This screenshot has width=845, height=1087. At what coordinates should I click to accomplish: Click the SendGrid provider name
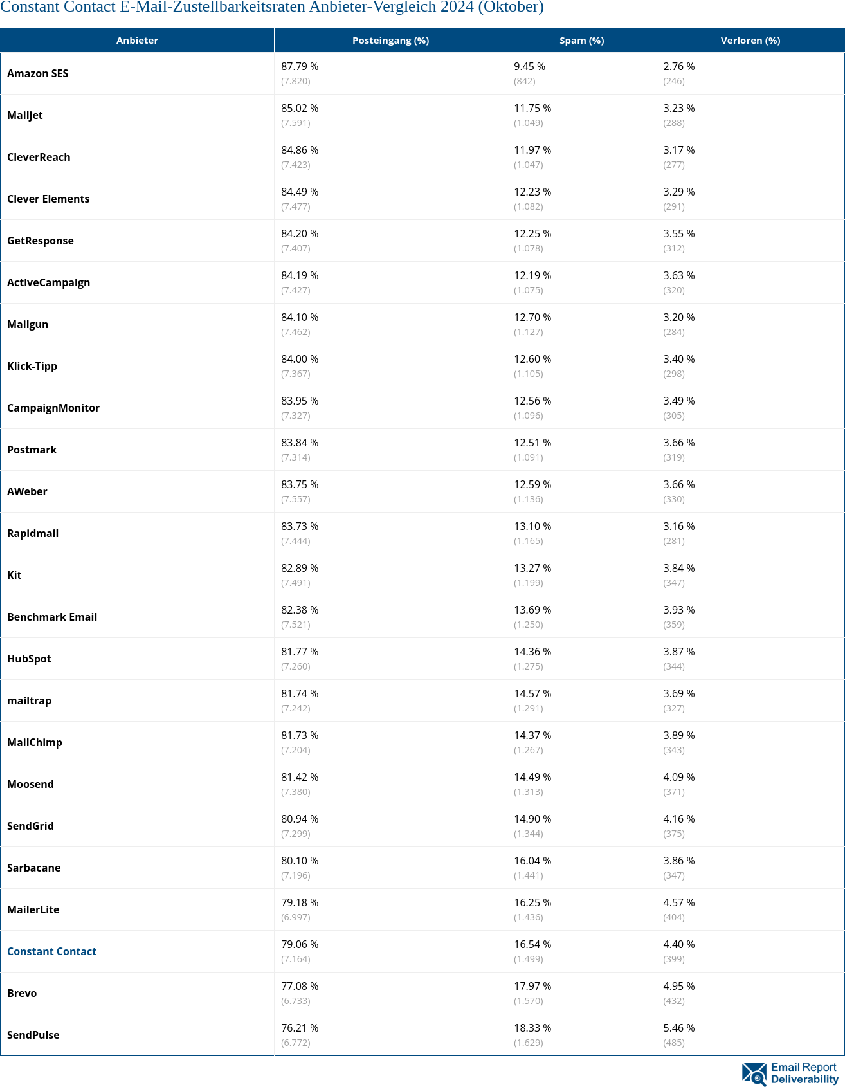30,826
